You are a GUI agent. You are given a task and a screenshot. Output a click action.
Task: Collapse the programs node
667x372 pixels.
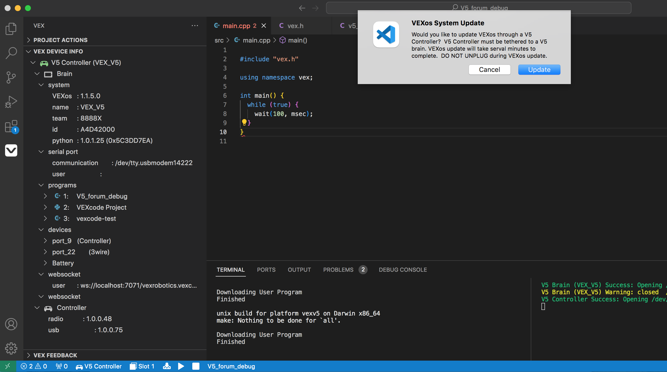pos(41,185)
